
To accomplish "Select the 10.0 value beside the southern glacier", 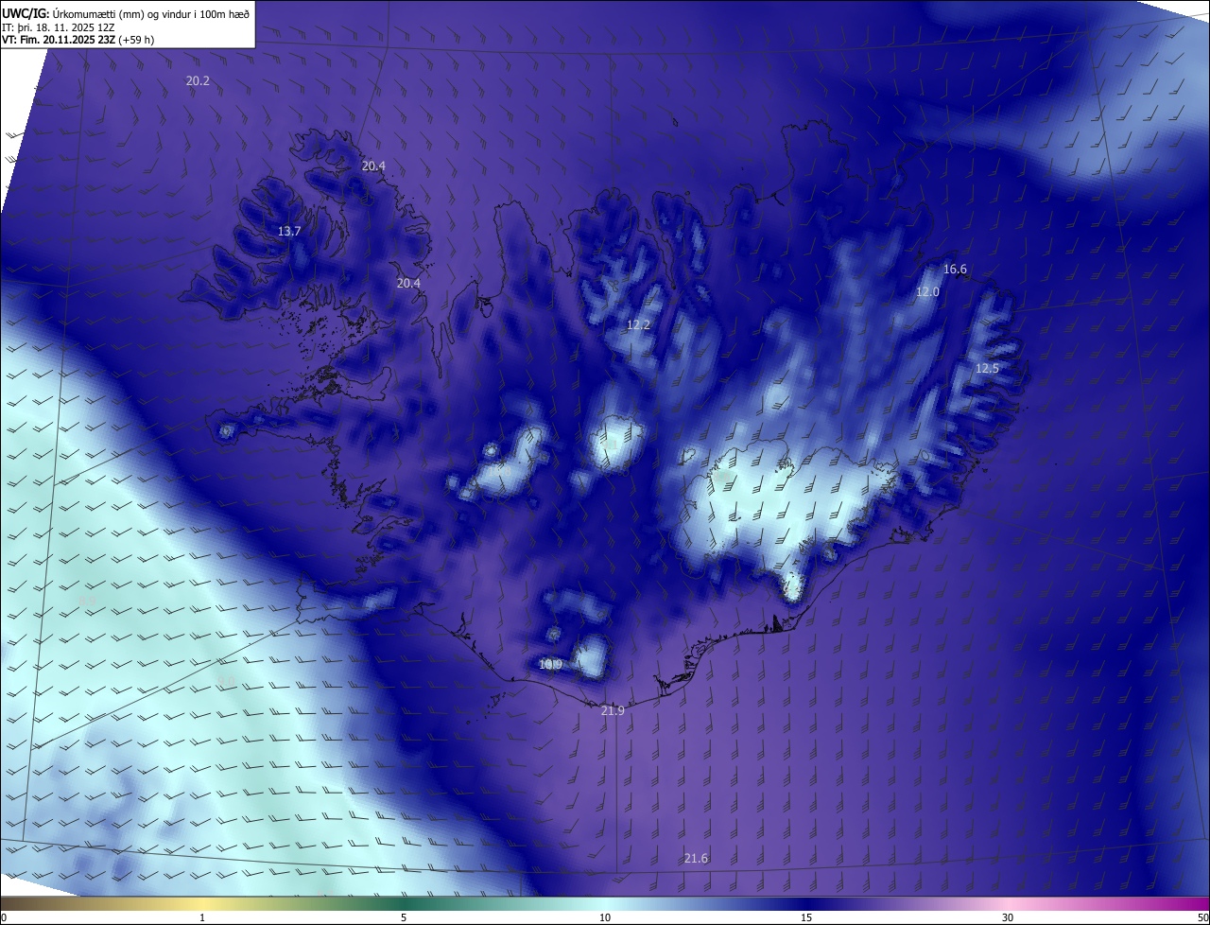I will coord(550,665).
